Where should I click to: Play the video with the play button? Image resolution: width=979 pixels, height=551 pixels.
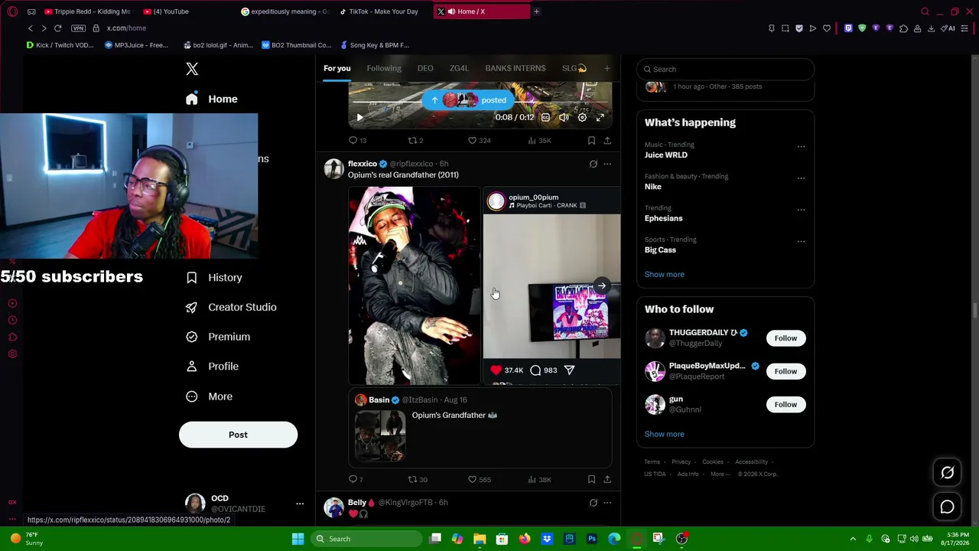coord(359,117)
